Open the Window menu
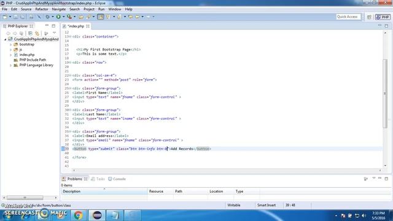393x221 pixels. point(115,9)
